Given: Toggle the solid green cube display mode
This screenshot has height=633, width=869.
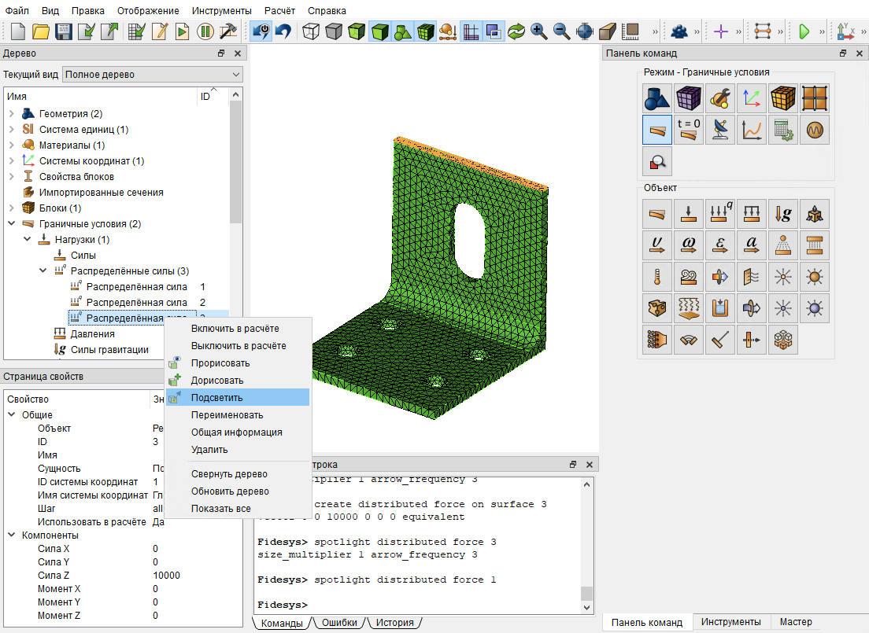Looking at the screenshot, I should 379,31.
